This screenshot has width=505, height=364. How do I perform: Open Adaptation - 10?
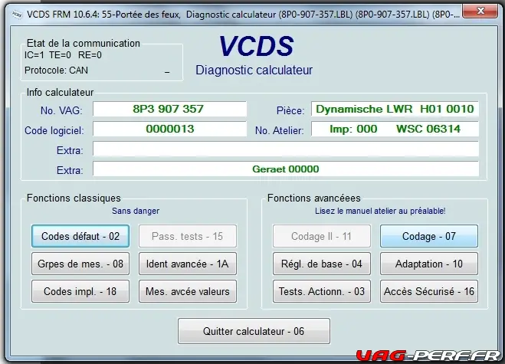pos(429,264)
